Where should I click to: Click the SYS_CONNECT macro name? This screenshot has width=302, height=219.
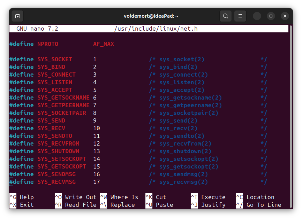(x=56, y=75)
